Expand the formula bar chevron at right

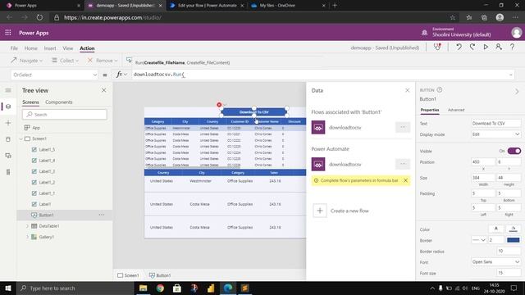point(511,75)
